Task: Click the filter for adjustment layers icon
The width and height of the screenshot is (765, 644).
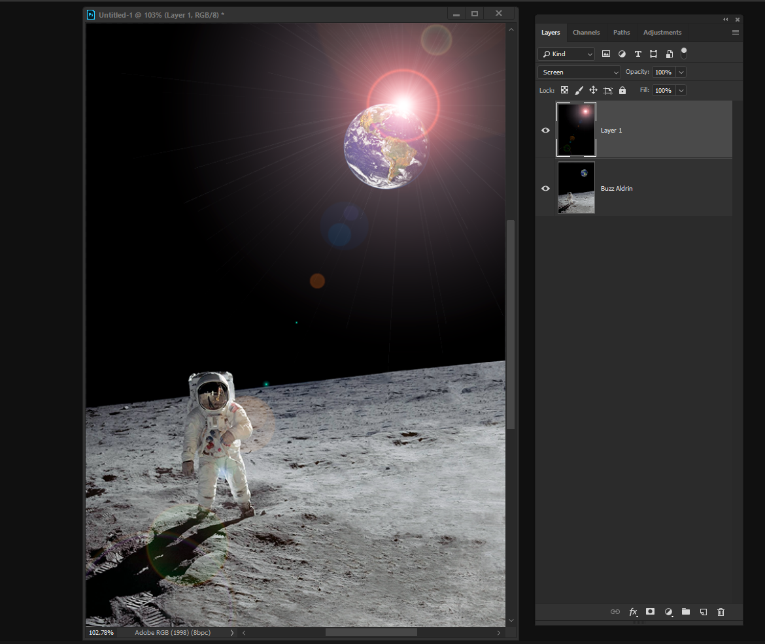Action: pyautogui.click(x=622, y=54)
